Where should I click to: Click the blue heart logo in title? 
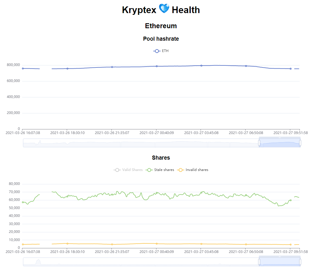pyautogui.click(x=164, y=8)
